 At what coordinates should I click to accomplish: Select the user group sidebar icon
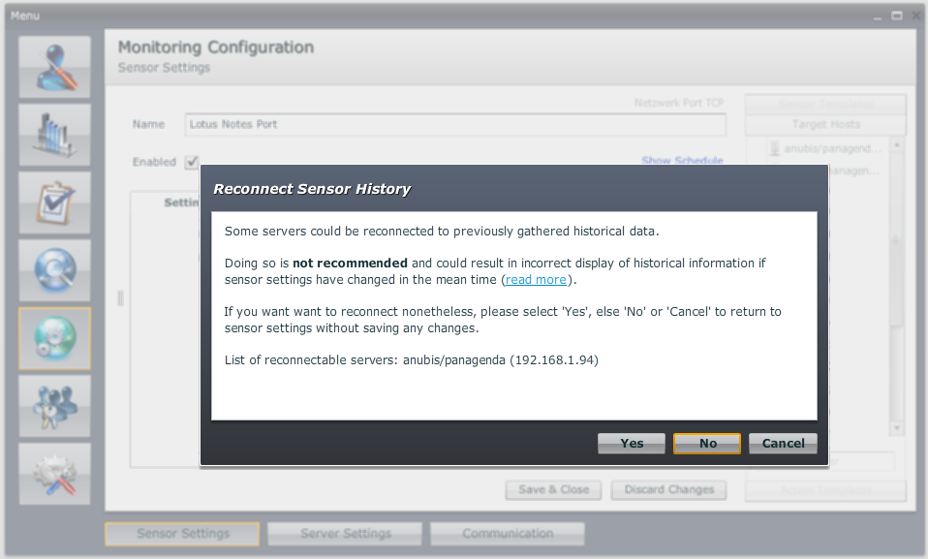55,406
